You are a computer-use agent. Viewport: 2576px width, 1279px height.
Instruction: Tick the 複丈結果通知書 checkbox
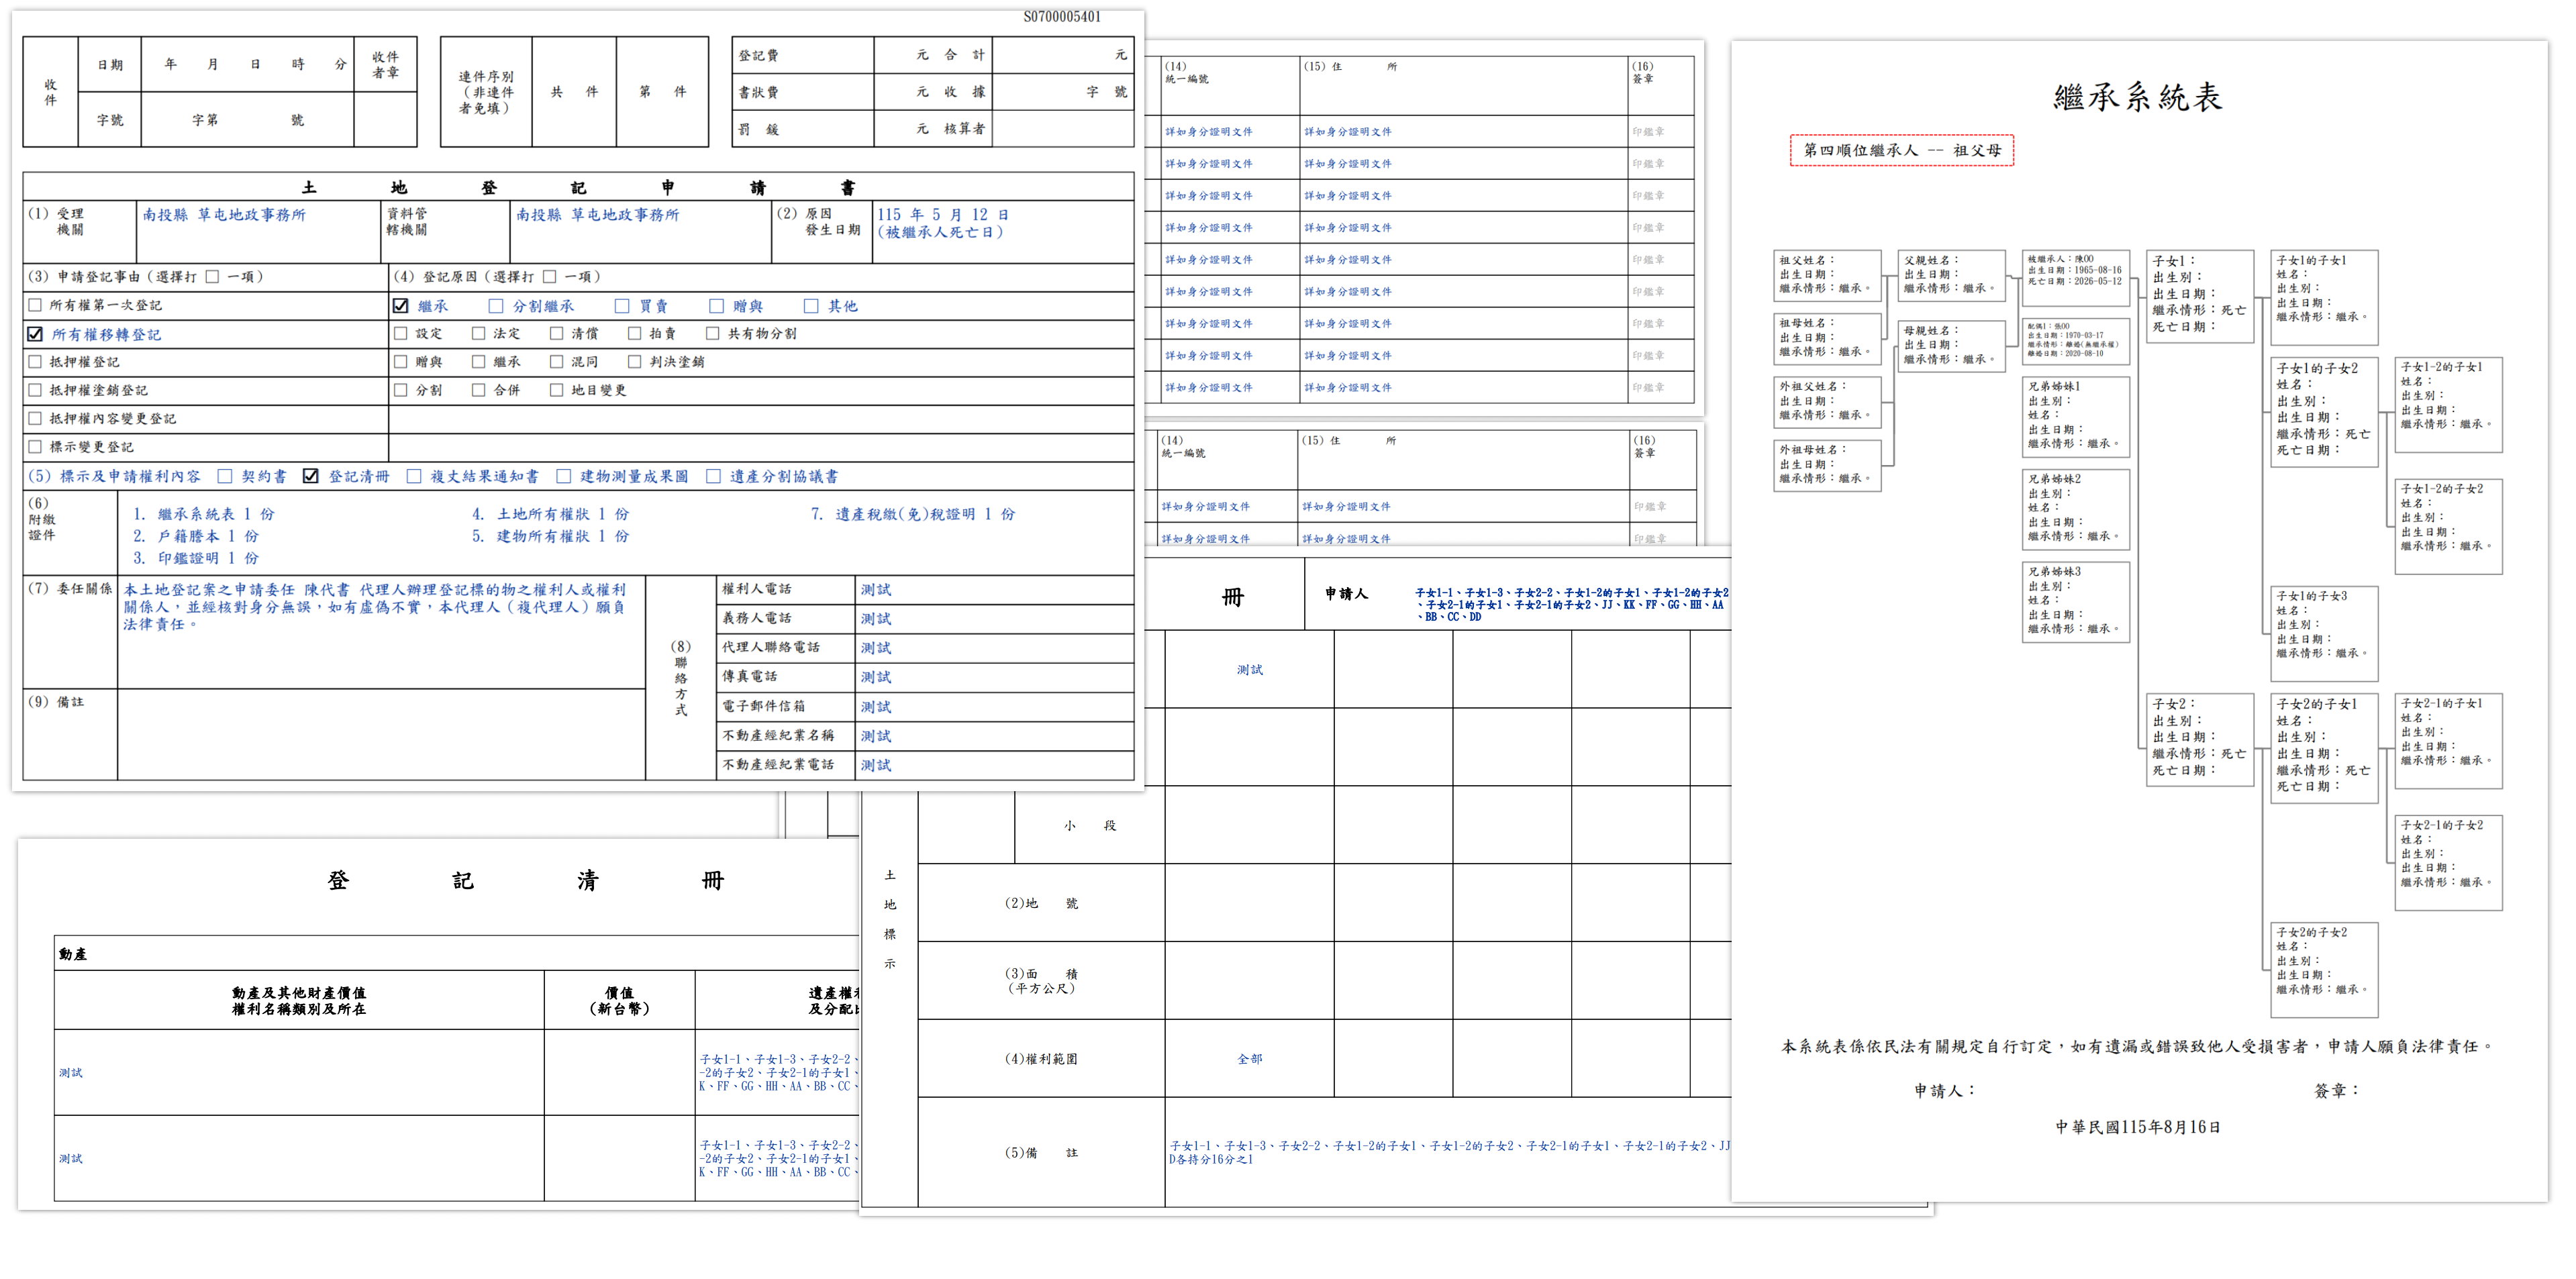(414, 476)
